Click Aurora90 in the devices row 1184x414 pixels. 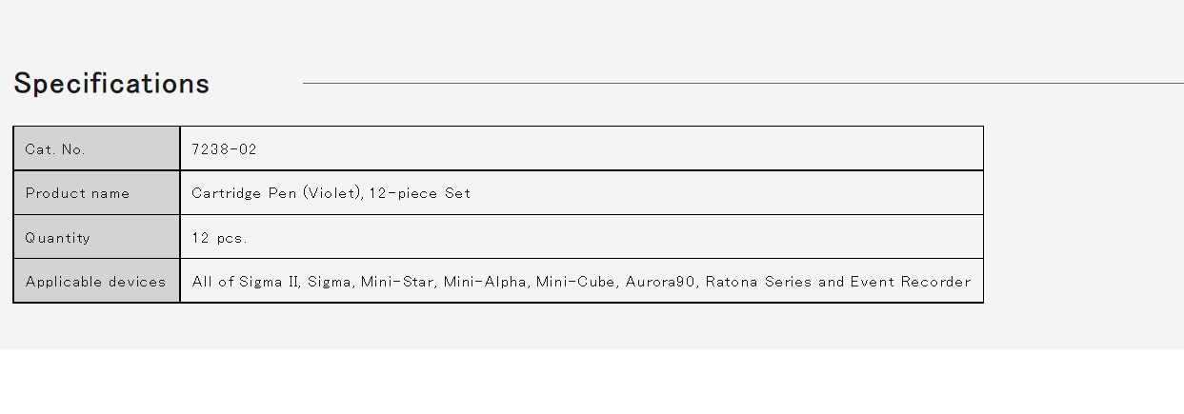click(661, 282)
